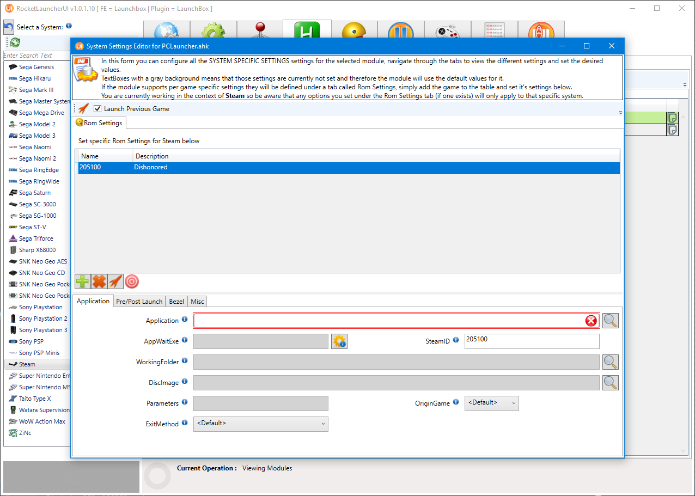The image size is (695, 496).
Task: Click the rocket icon beside the delete-ROM icon
Action: [115, 281]
